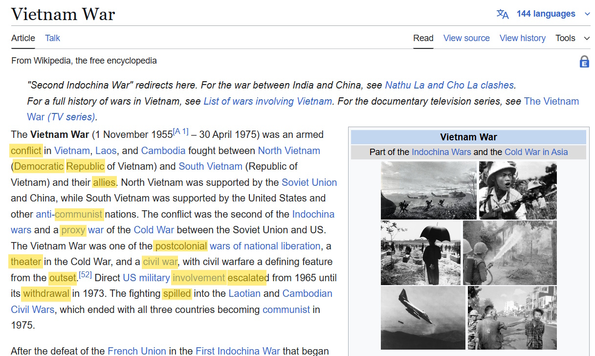Open the street execution photo
Viewport: 595px width, 356px height.
512,317
